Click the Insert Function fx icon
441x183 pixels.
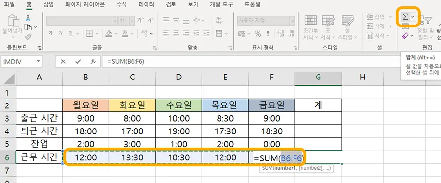pyautogui.click(x=93, y=62)
